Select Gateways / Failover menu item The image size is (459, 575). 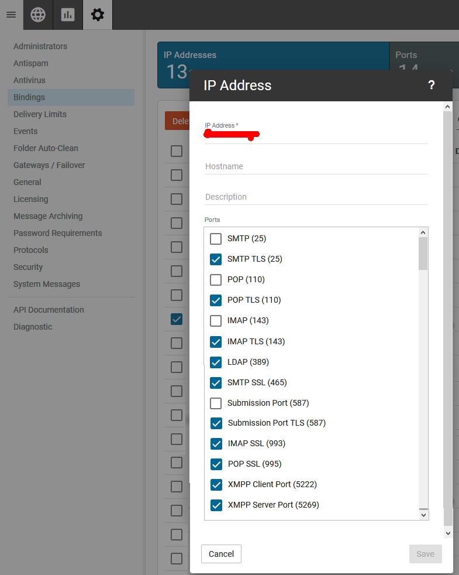(49, 165)
